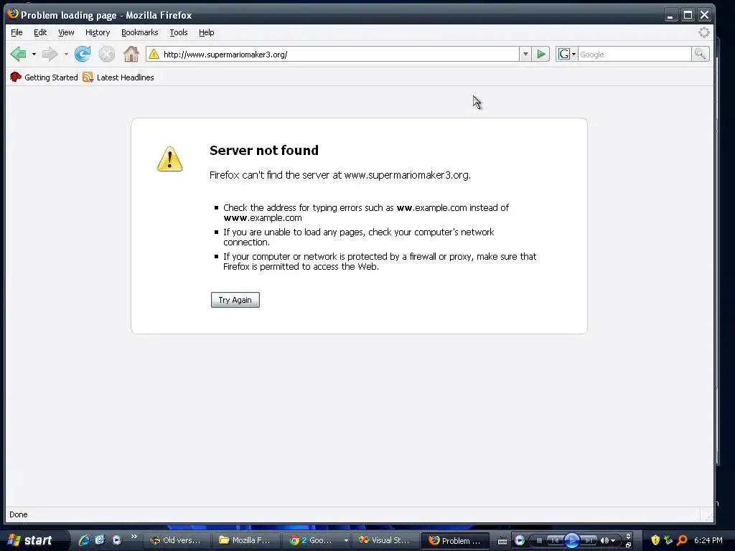Skip to previous track in Media Player toolbar
735x551 pixels.
pyautogui.click(x=556, y=541)
